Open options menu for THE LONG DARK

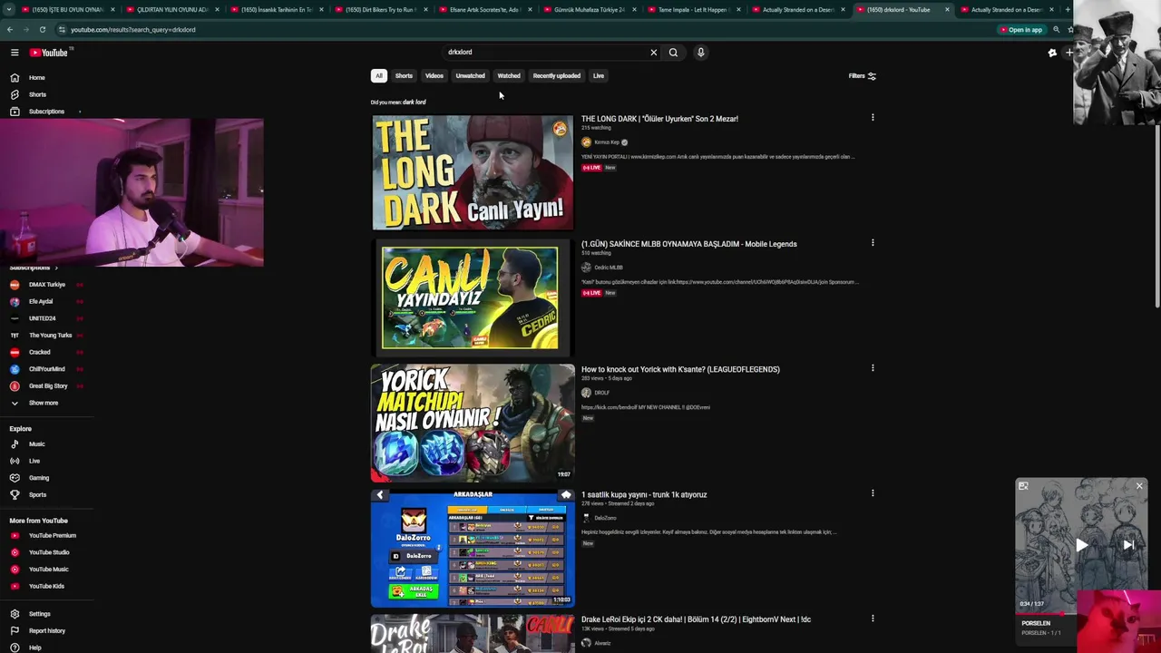873,118
